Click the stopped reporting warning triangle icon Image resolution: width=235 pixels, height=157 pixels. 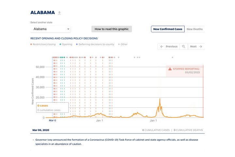click(170, 69)
